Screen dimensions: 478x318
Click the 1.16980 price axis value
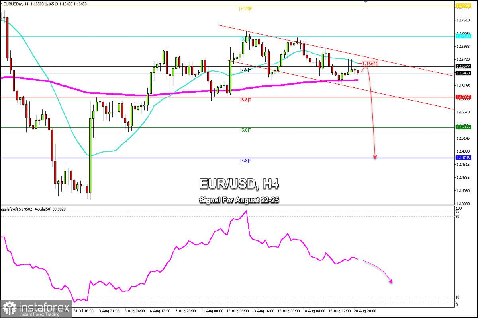coord(462,47)
